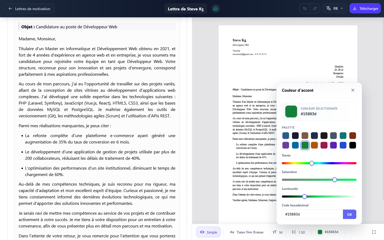Click the hex code input field
The width and height of the screenshot is (384, 240).
coord(312,214)
